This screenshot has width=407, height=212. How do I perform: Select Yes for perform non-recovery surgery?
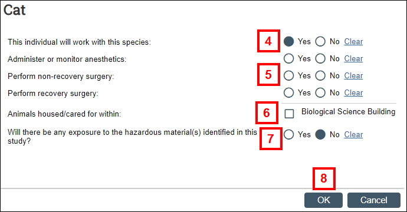tap(288, 76)
